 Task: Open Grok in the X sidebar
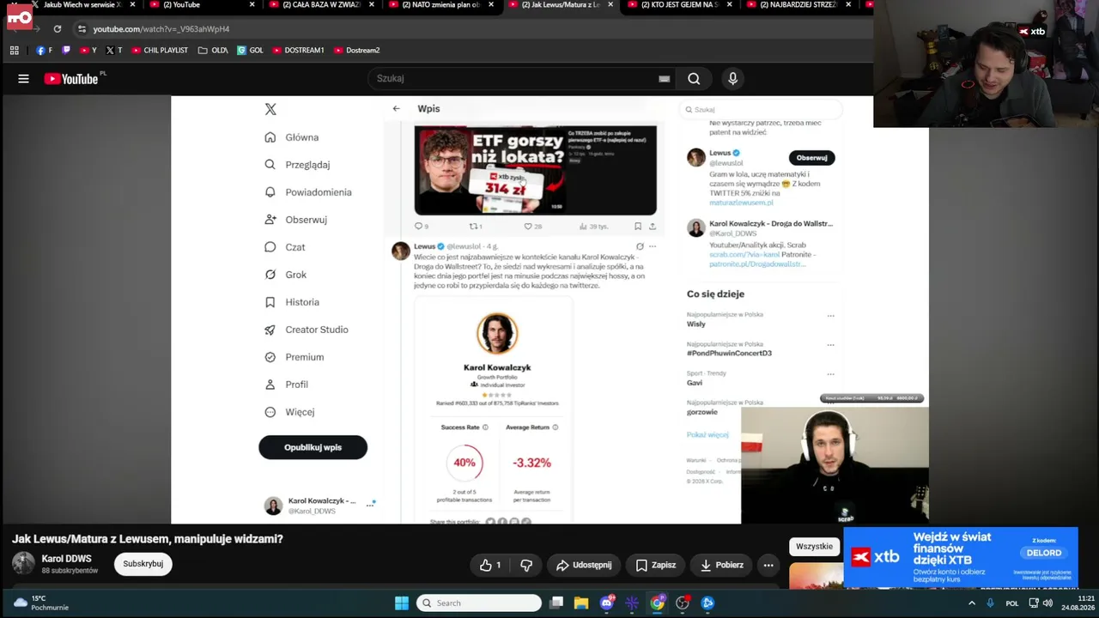(286, 275)
